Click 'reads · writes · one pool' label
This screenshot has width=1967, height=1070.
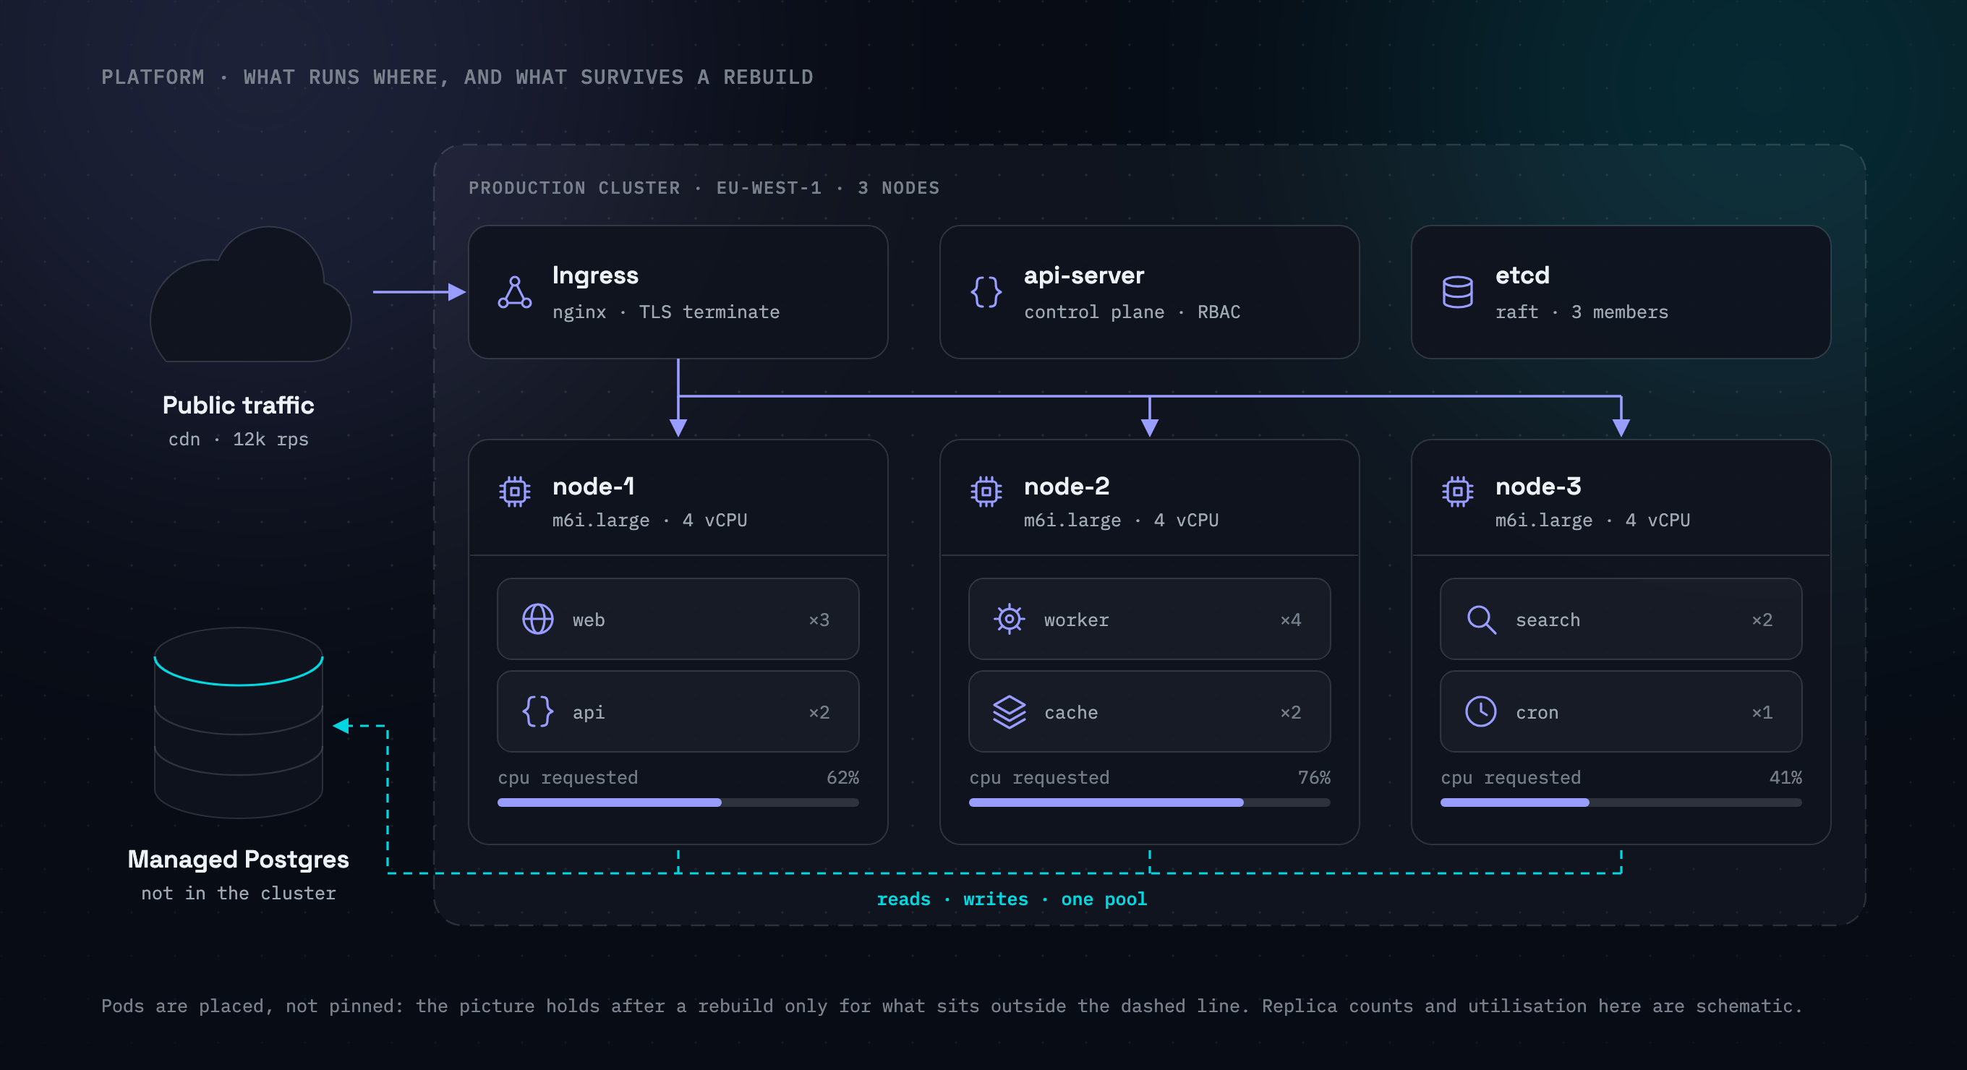1012,900
